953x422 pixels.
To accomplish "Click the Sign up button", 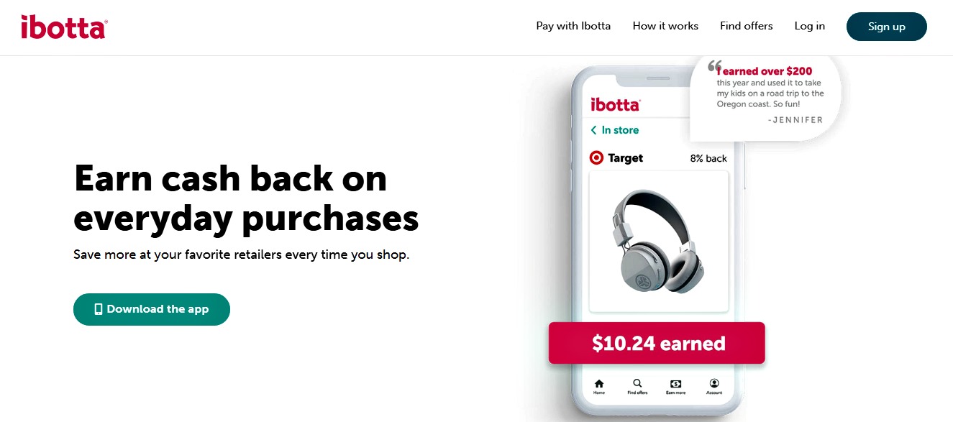I will 887,27.
